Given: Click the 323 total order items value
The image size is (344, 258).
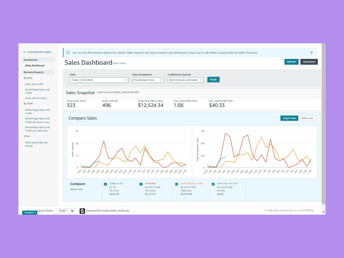Looking at the screenshot, I should coord(71,106).
